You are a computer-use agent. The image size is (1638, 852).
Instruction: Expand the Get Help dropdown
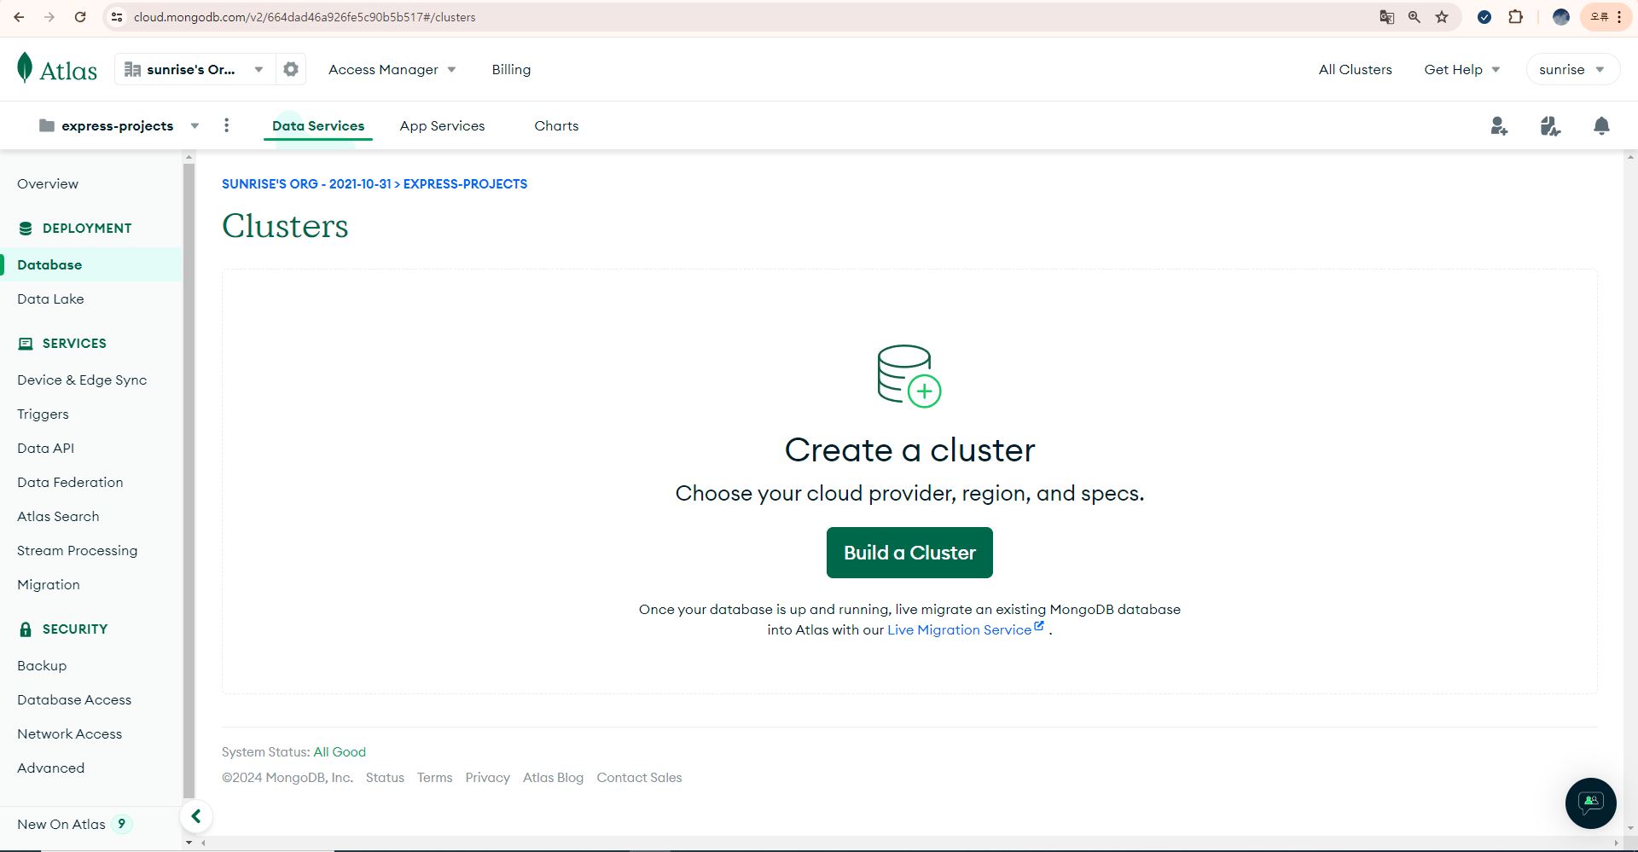(1461, 69)
